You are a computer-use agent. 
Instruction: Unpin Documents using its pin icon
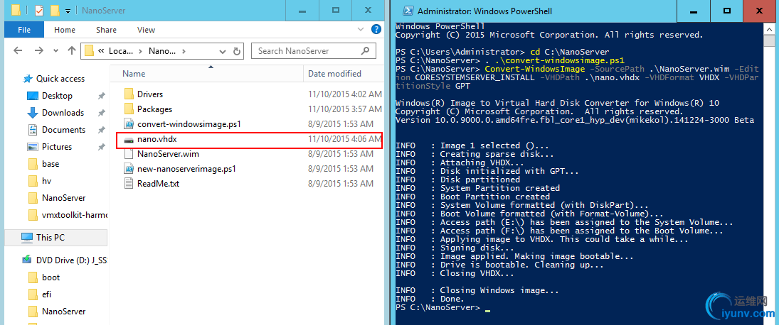(x=101, y=130)
